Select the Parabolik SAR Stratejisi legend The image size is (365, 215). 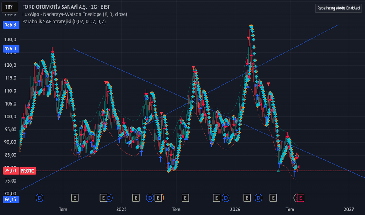64,21
